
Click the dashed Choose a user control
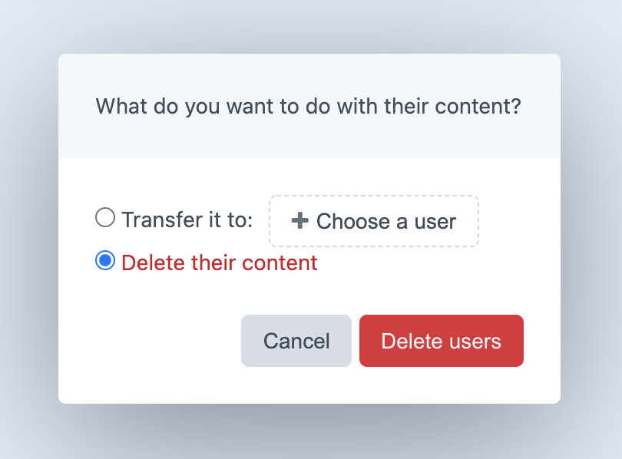pos(374,221)
